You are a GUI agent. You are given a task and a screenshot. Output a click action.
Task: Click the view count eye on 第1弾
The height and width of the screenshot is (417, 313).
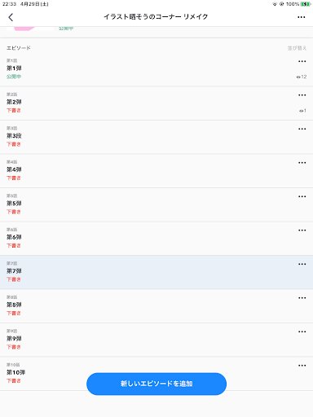coord(302,77)
